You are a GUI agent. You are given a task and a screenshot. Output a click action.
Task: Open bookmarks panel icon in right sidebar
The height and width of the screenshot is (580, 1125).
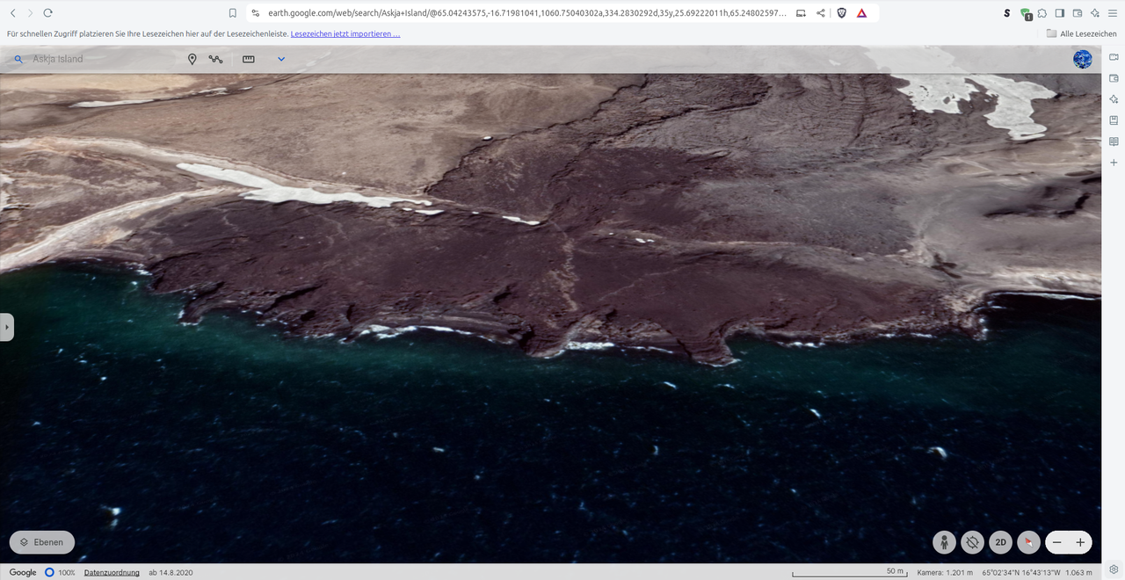coord(1114,120)
